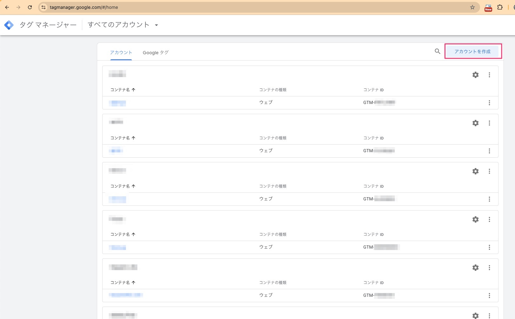Open the account creation dialog via アカウントを作成
The width and height of the screenshot is (515, 319).
tap(473, 51)
